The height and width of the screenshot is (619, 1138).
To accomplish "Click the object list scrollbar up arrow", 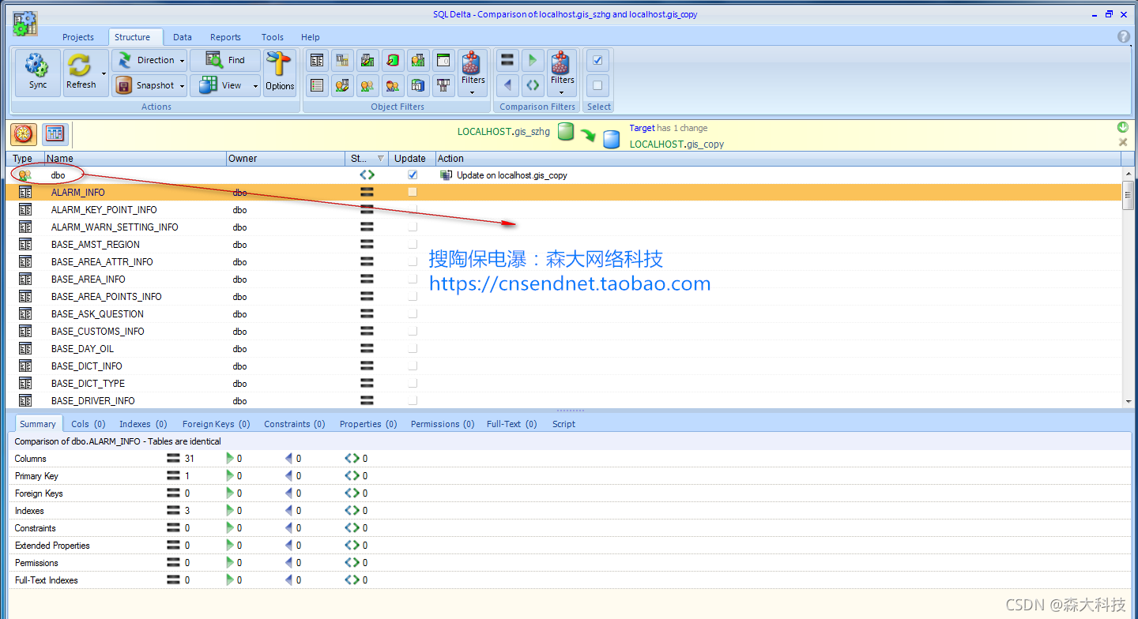I will pyautogui.click(x=1128, y=173).
